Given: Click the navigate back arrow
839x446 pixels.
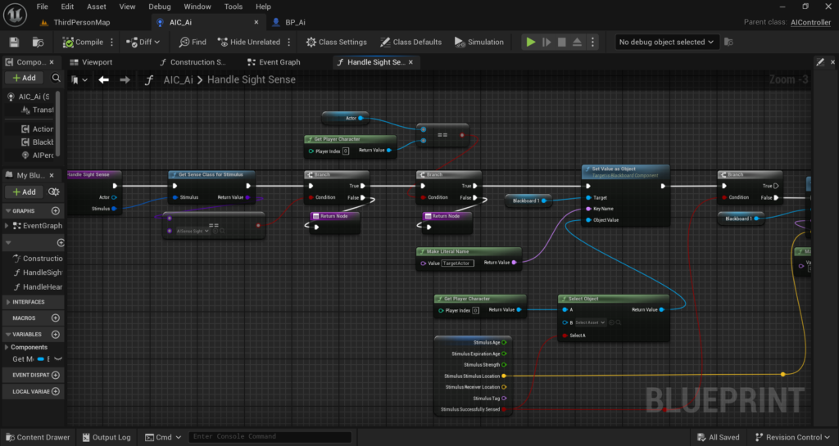Looking at the screenshot, I should coord(104,79).
